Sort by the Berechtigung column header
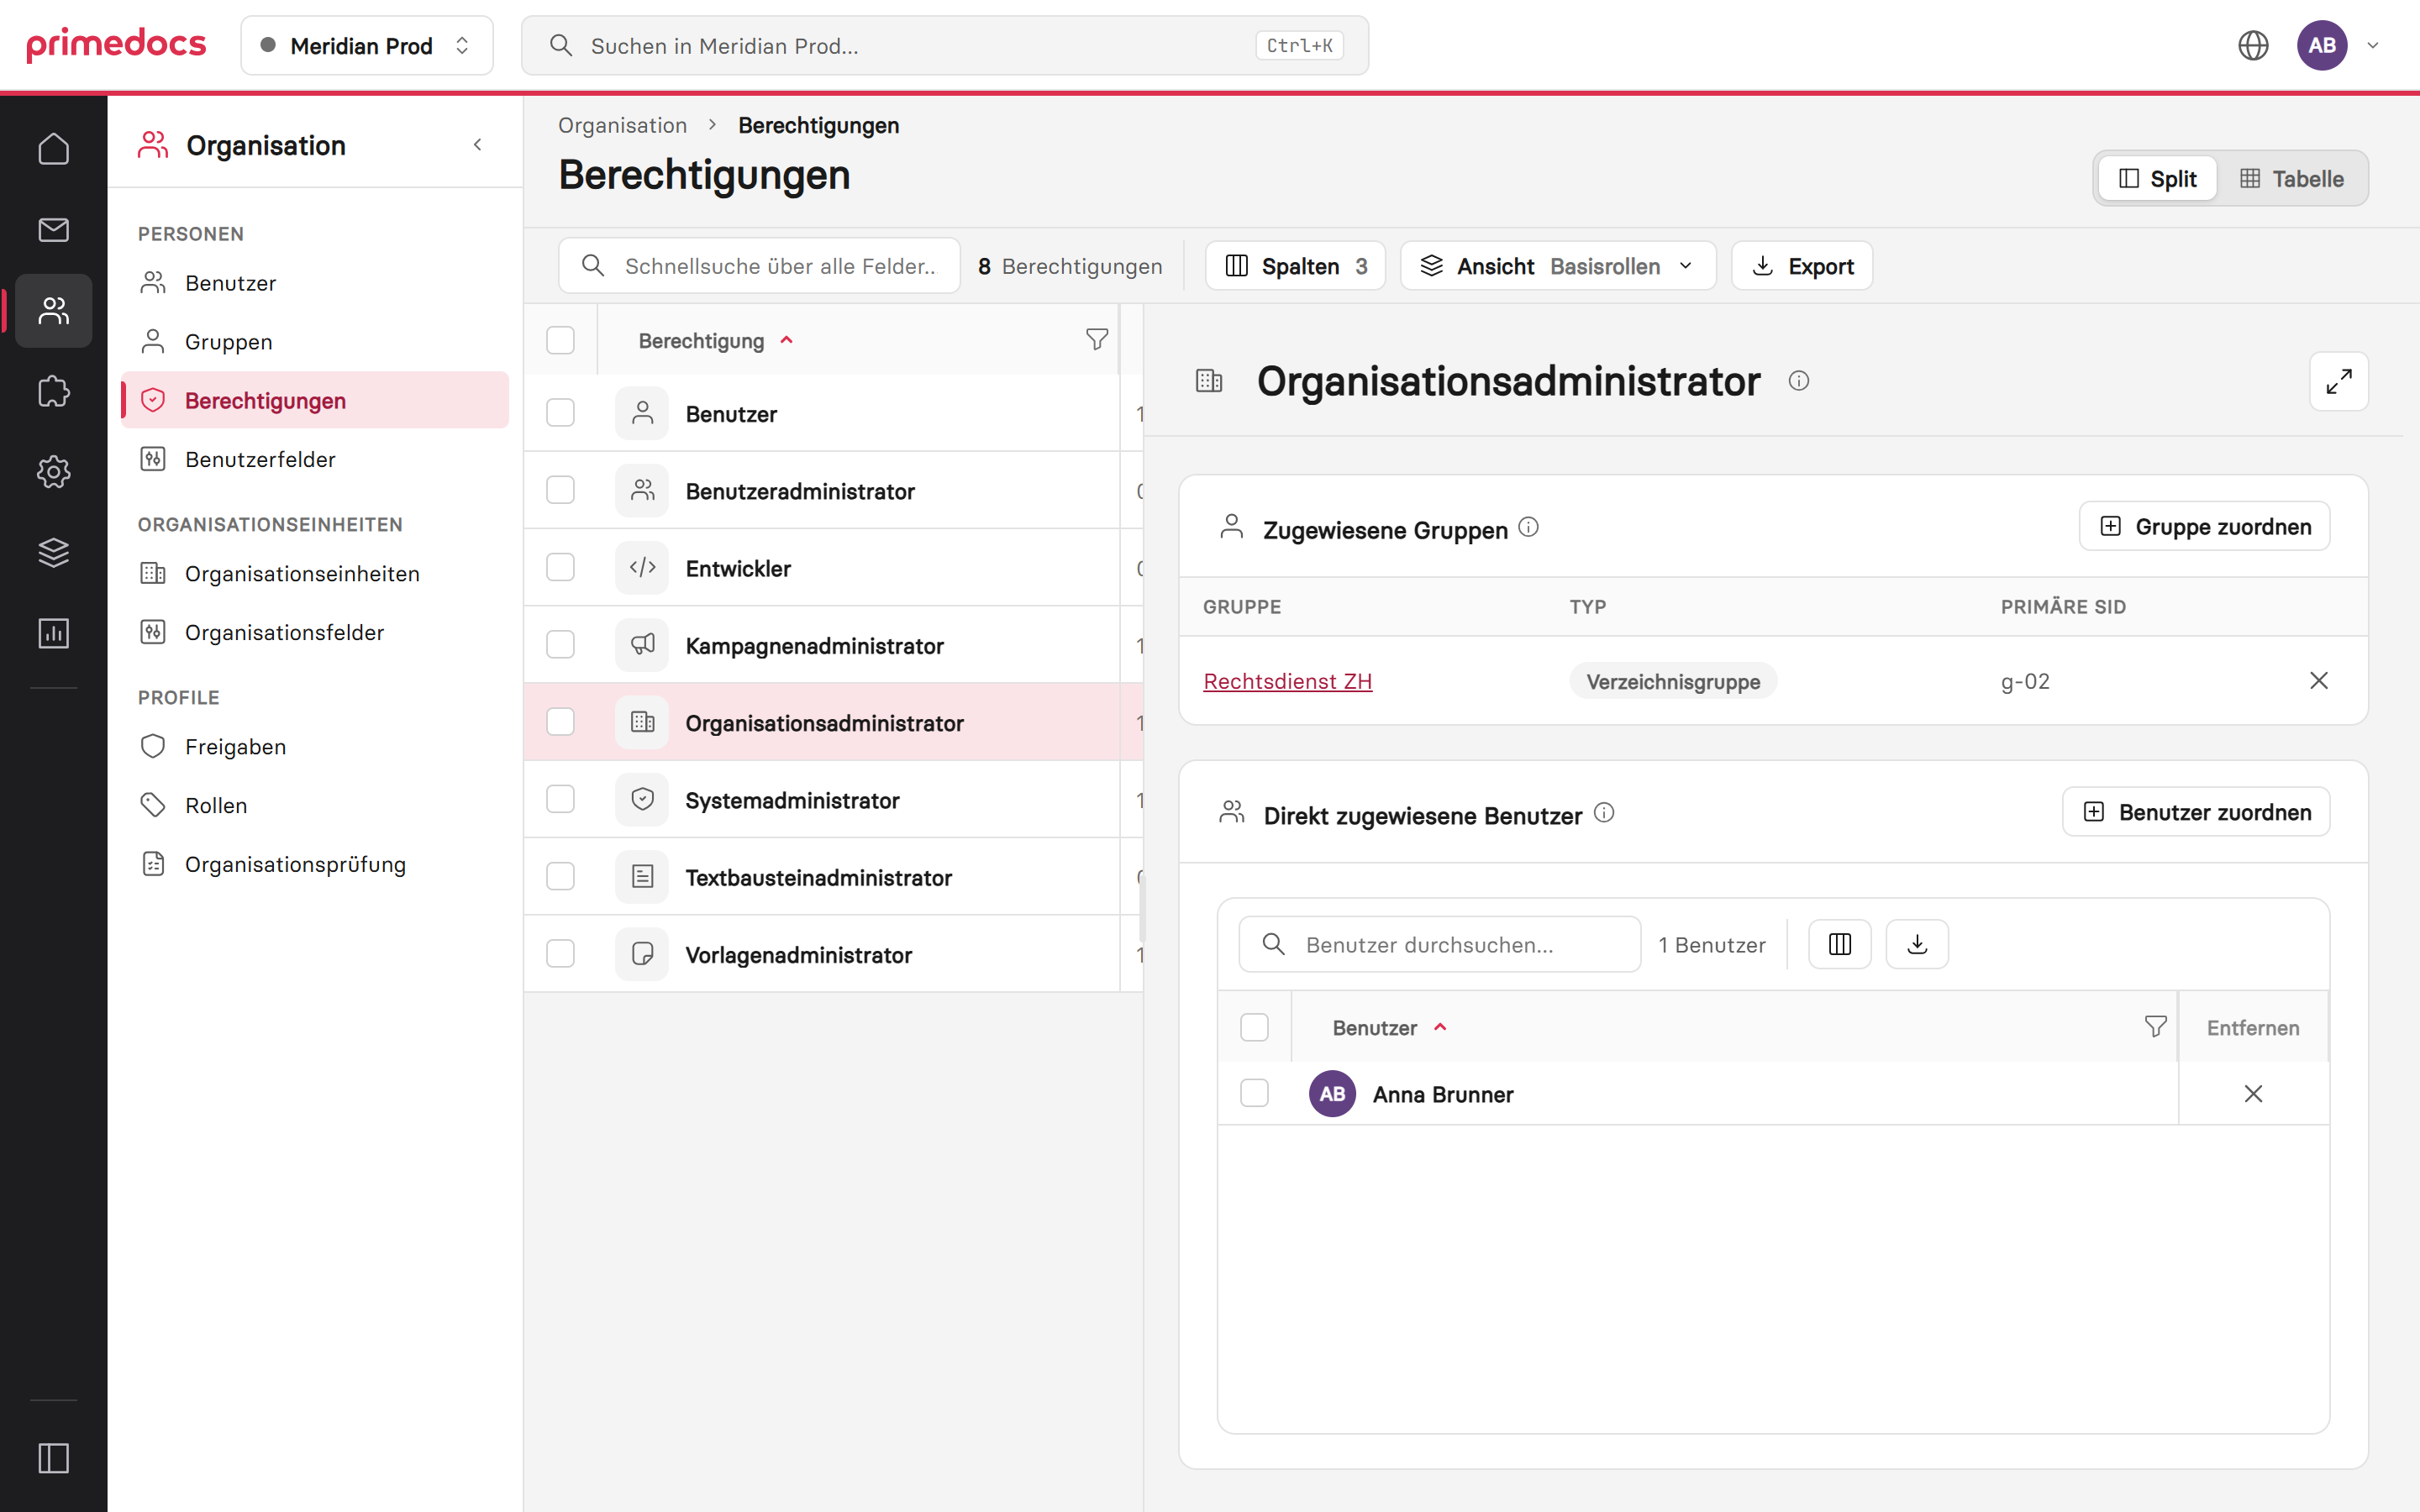Screen dimensions: 2420x1512 click(x=701, y=341)
